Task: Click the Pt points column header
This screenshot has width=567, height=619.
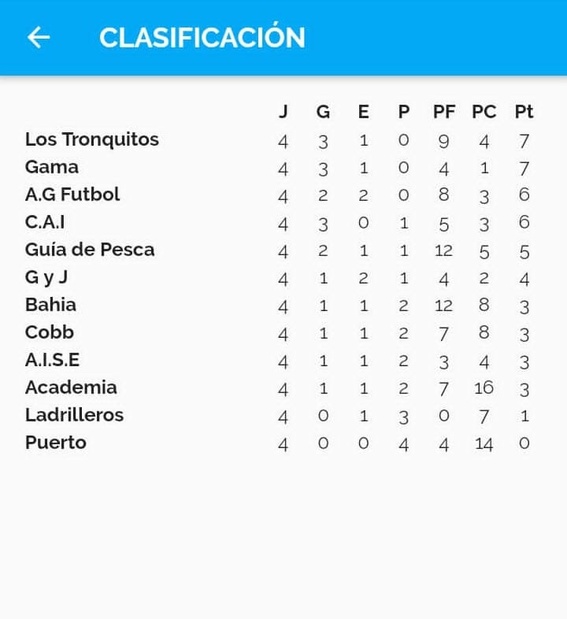Action: pos(524,112)
